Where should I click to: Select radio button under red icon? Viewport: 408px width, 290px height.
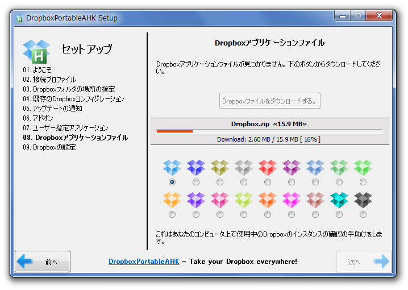[x=268, y=182]
